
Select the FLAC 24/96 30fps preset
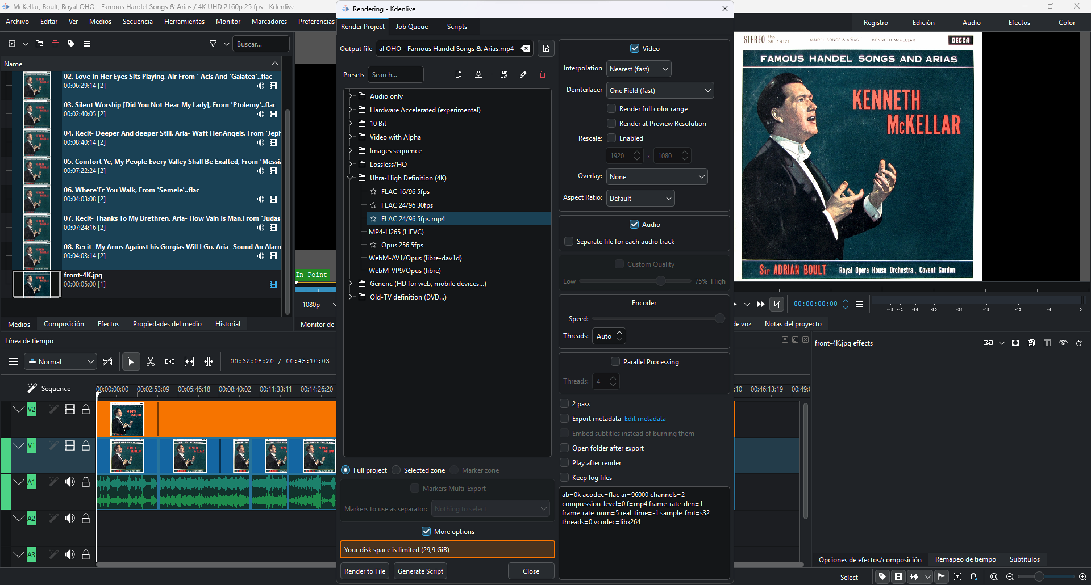[407, 205]
